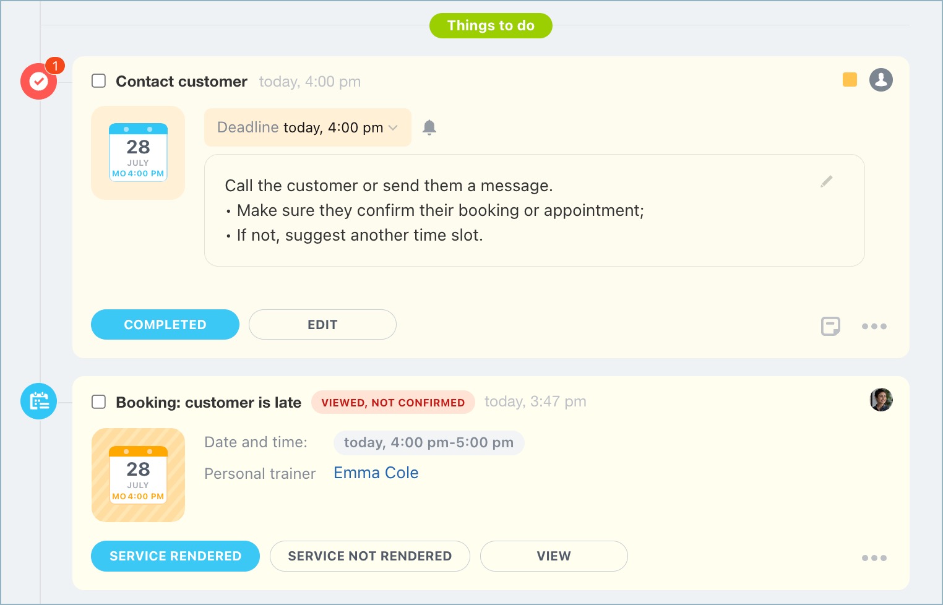Image resolution: width=943 pixels, height=605 pixels.
Task: Open the Viewed, Not Confirmed status selector
Action: click(393, 403)
